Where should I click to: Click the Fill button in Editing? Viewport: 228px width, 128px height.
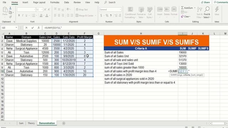tap(185, 12)
